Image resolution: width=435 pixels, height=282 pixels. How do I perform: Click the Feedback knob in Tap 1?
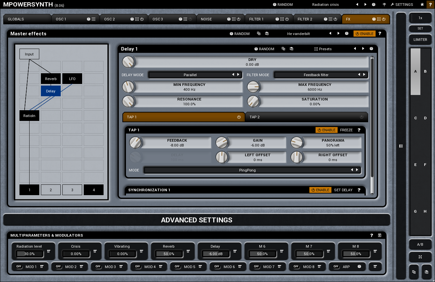point(136,143)
